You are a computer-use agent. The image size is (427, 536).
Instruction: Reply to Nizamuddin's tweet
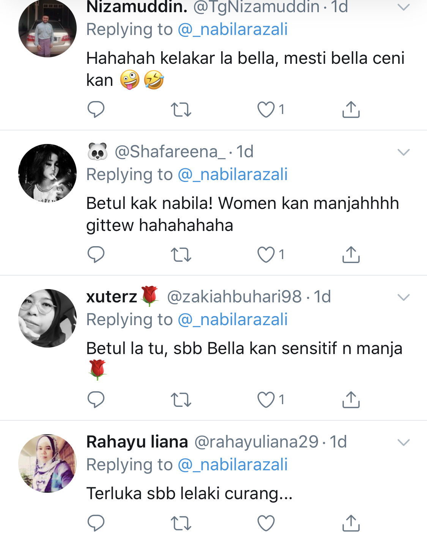96,110
